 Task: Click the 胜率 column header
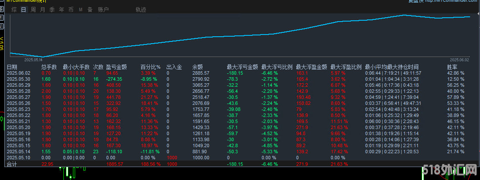pyautogui.click(x=452, y=67)
